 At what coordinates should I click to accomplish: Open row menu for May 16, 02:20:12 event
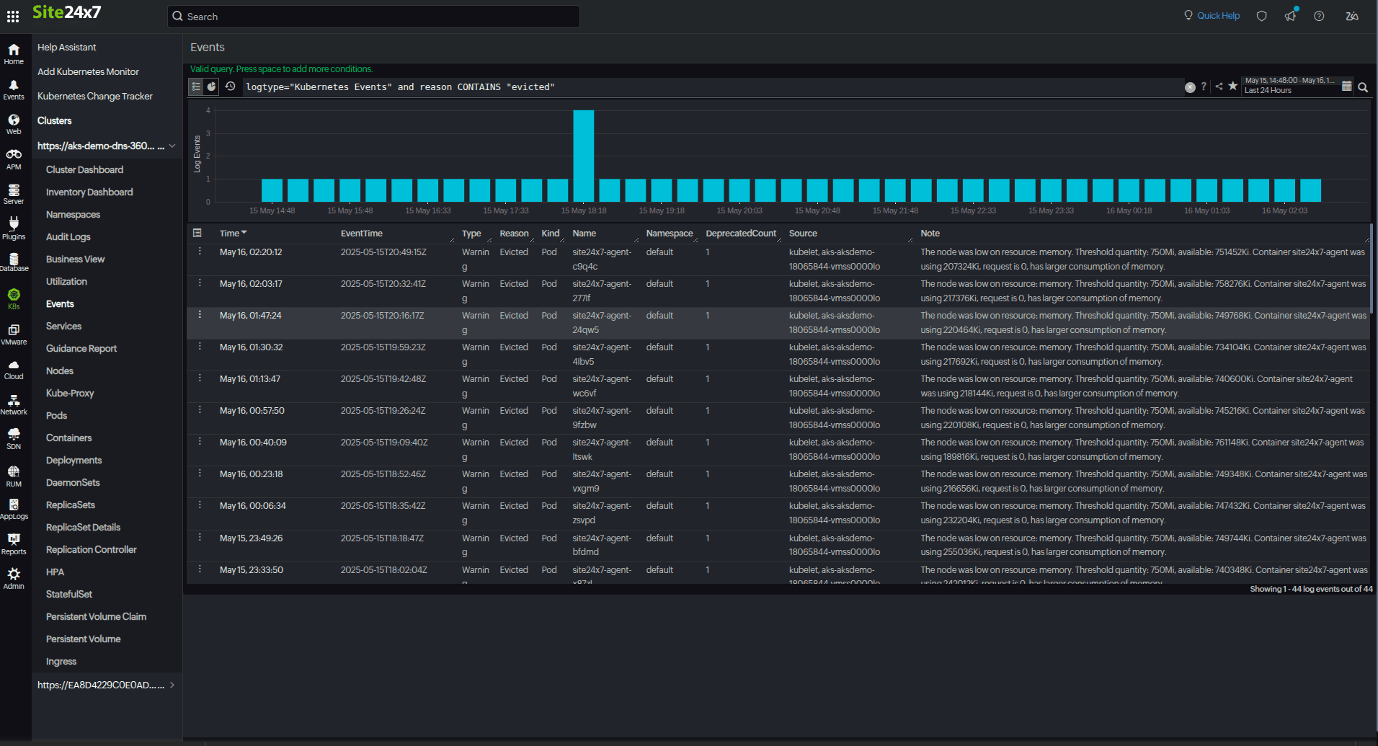click(200, 252)
